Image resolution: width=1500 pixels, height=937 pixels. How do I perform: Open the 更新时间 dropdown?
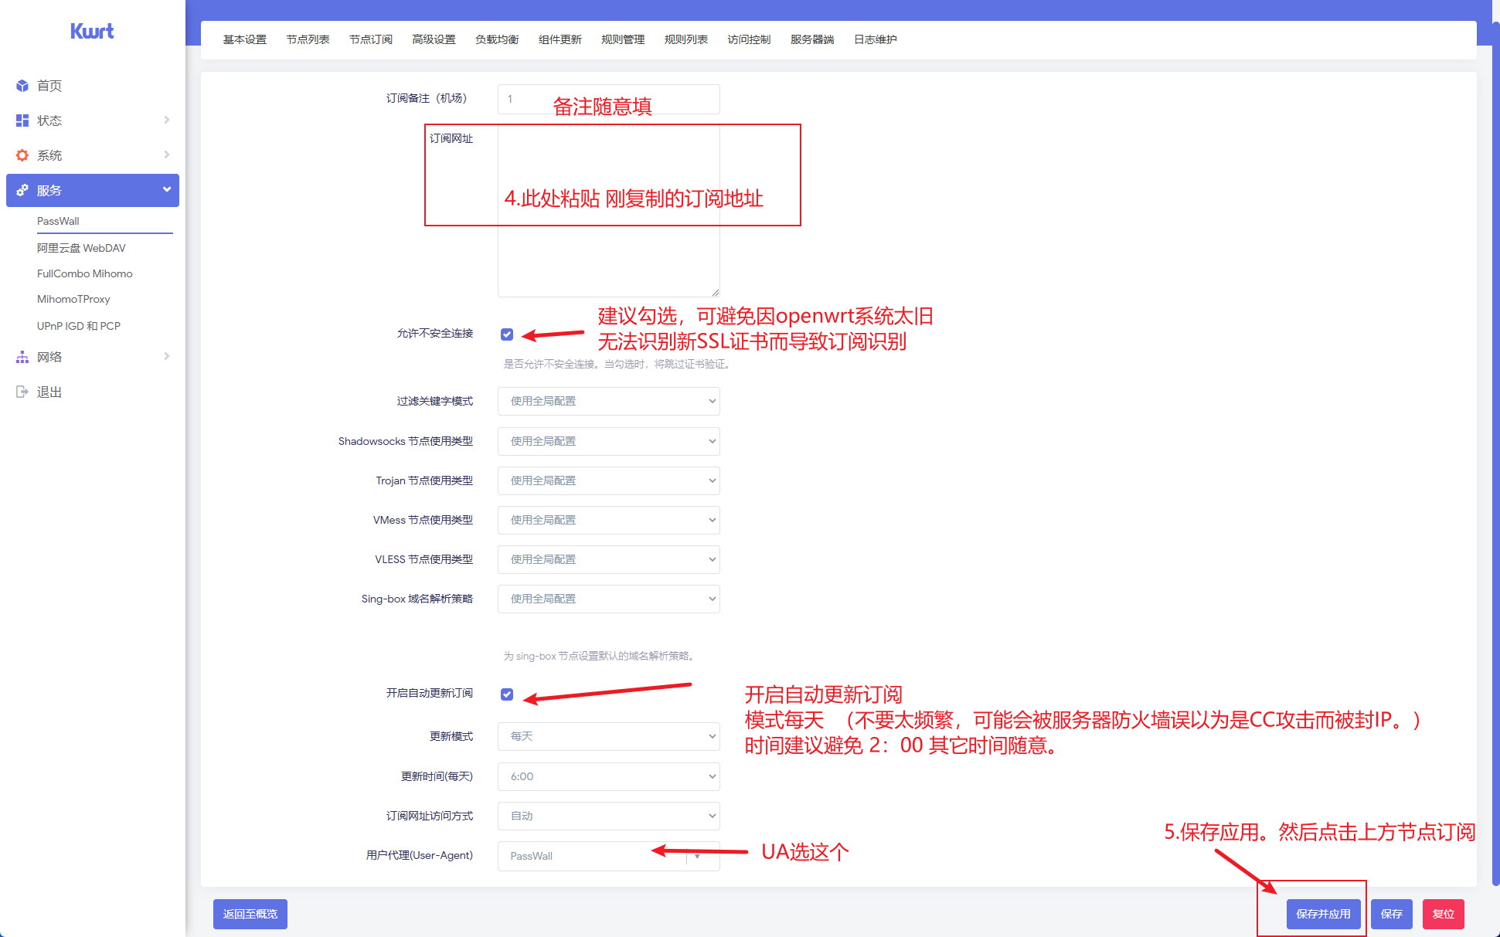click(x=608, y=776)
